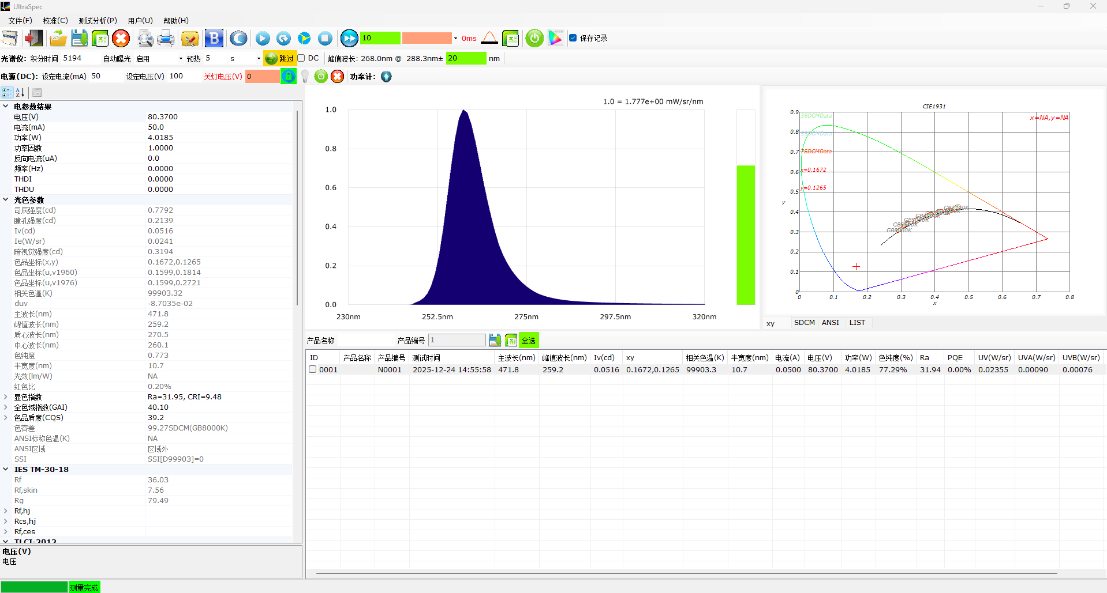The image size is (1107, 593).
Task: Click the green power-on button beside the bulb
Action: click(x=321, y=76)
